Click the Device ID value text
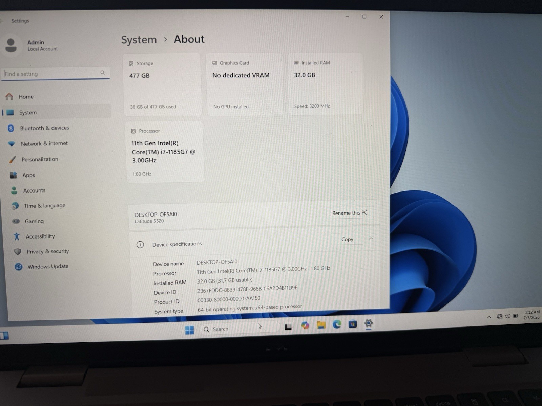Viewport: 542px width, 406px height. click(247, 290)
